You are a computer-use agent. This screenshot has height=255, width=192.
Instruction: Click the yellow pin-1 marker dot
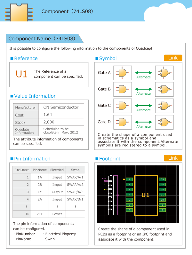(124, 179)
